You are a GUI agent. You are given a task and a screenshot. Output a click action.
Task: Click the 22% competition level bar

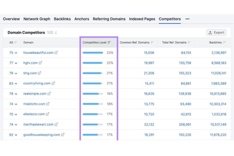click(93, 63)
